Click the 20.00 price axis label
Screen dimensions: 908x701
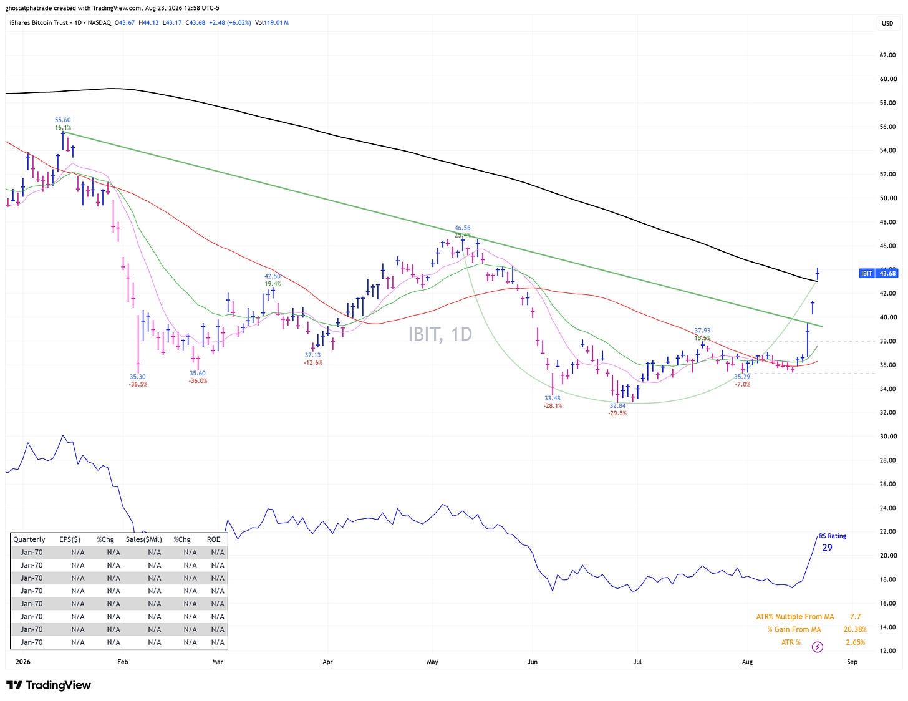(x=887, y=556)
